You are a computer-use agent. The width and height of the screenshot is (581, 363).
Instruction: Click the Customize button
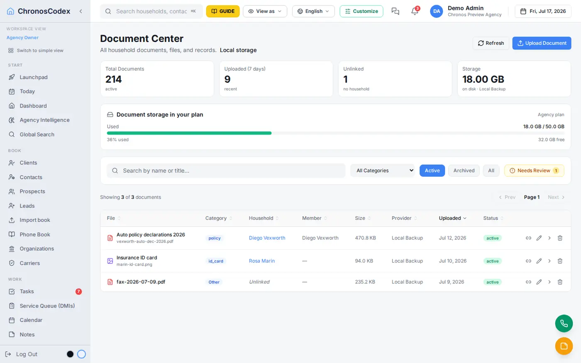[361, 11]
